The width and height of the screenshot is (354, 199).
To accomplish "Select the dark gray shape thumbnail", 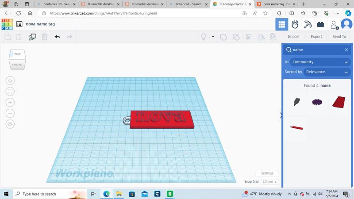I will (296, 102).
